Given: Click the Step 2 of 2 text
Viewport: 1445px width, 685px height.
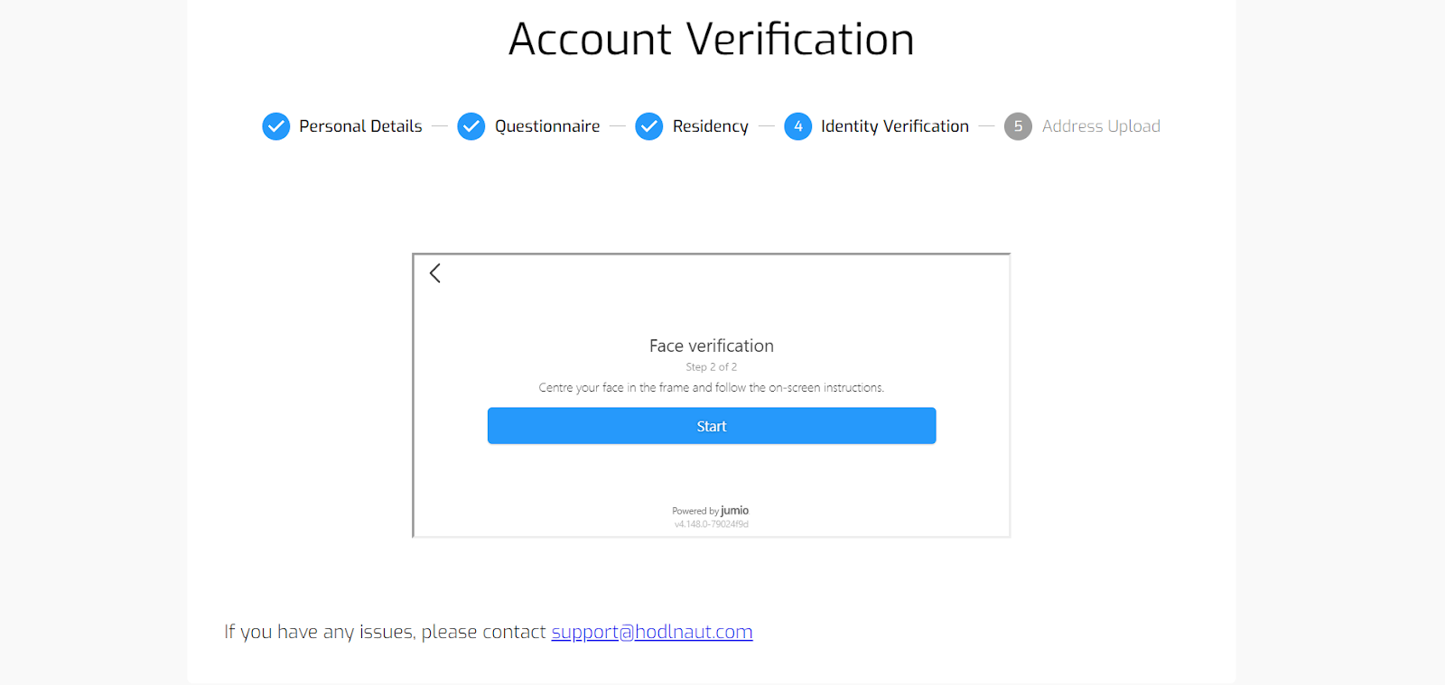Looking at the screenshot, I should click(x=711, y=367).
